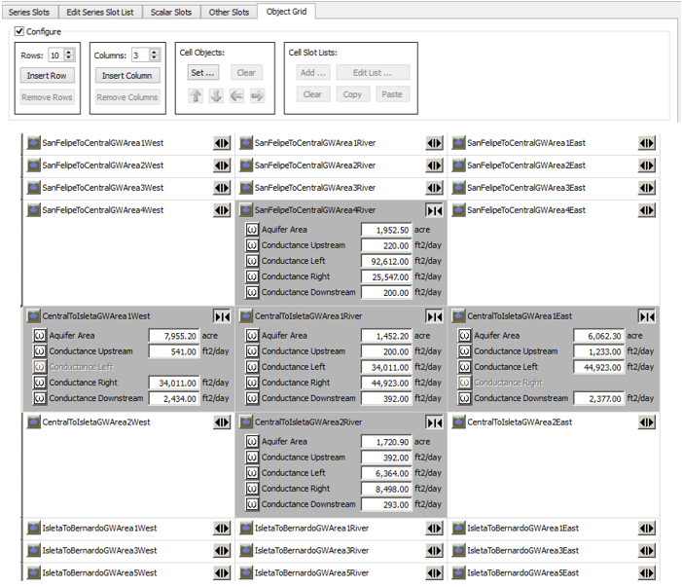Collapse the CentralToIsletaGWArea1West slot list
The height and width of the screenshot is (587, 682).
click(x=222, y=316)
